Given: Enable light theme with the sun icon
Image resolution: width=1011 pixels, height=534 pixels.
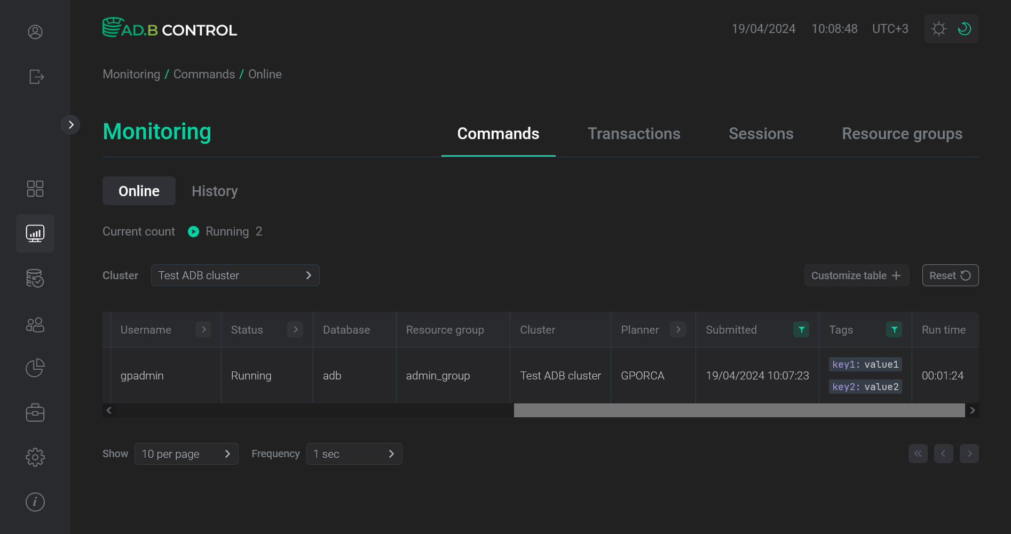Looking at the screenshot, I should pos(939,28).
